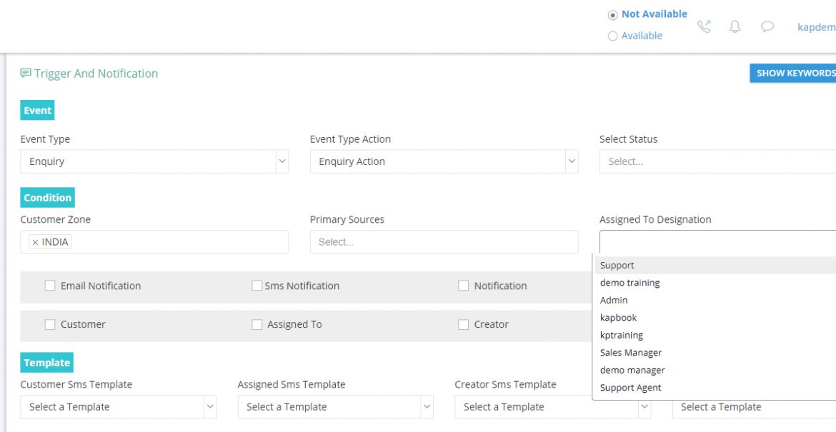
Task: Open the Creator Sms Template dropdown
Action: [x=552, y=407]
